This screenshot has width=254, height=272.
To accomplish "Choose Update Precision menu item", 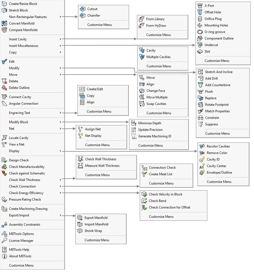I will [159, 130].
